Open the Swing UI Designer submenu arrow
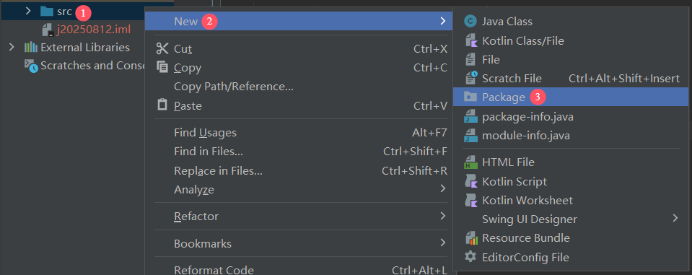692x275 pixels. click(675, 219)
